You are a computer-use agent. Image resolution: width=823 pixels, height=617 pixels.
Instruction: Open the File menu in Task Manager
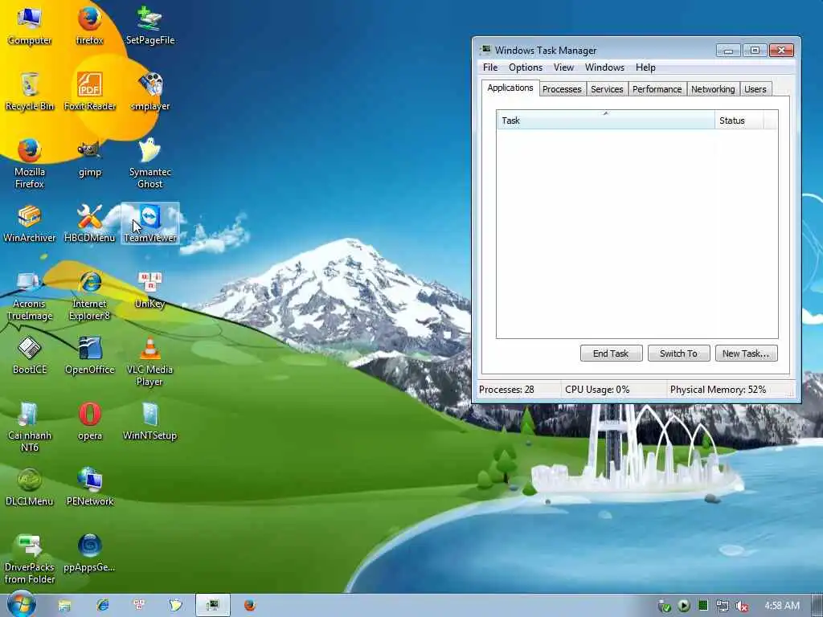point(490,67)
